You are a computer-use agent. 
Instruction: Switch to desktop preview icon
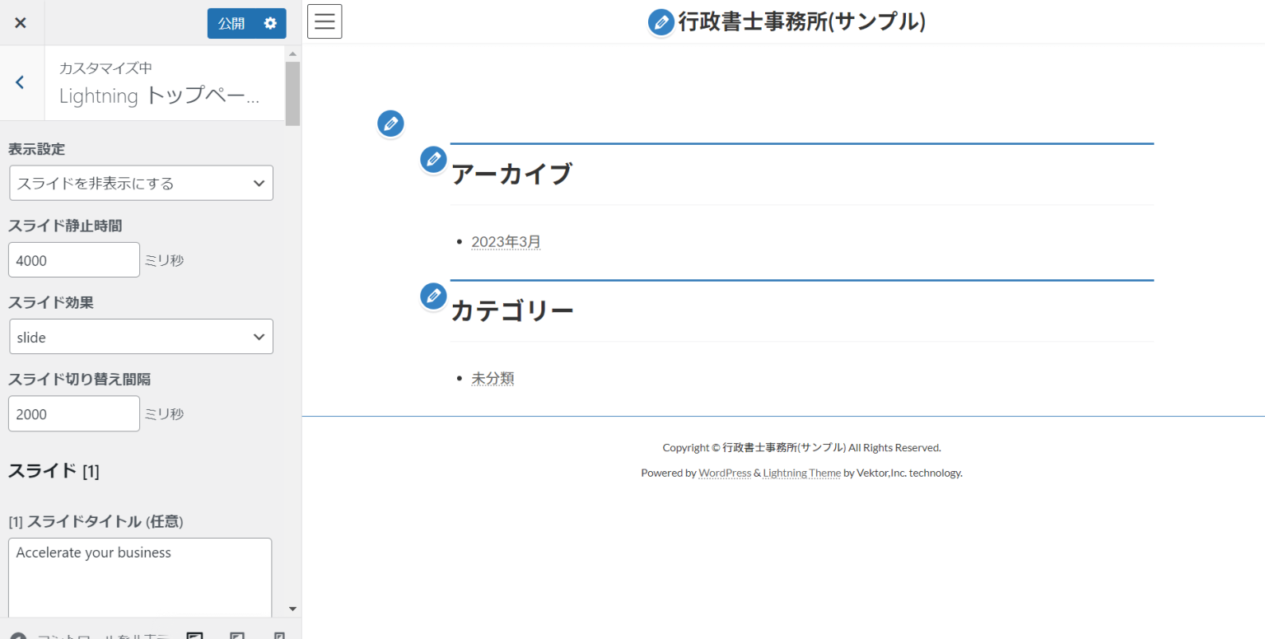(x=195, y=636)
